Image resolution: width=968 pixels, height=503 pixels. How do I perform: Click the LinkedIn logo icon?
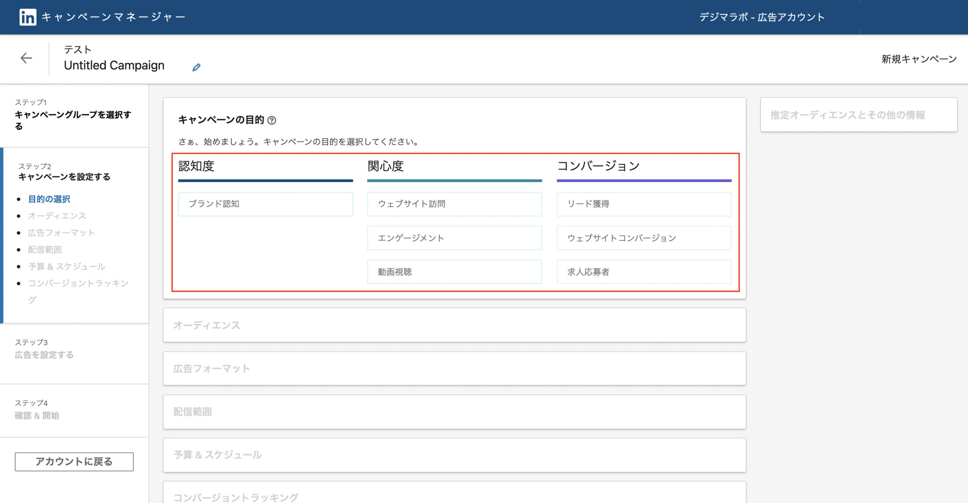28,17
